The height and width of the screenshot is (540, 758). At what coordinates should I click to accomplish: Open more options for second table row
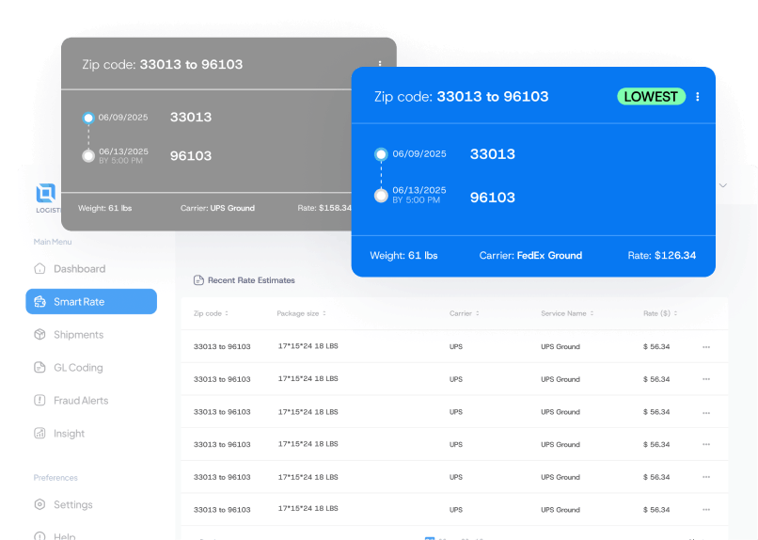pos(706,379)
